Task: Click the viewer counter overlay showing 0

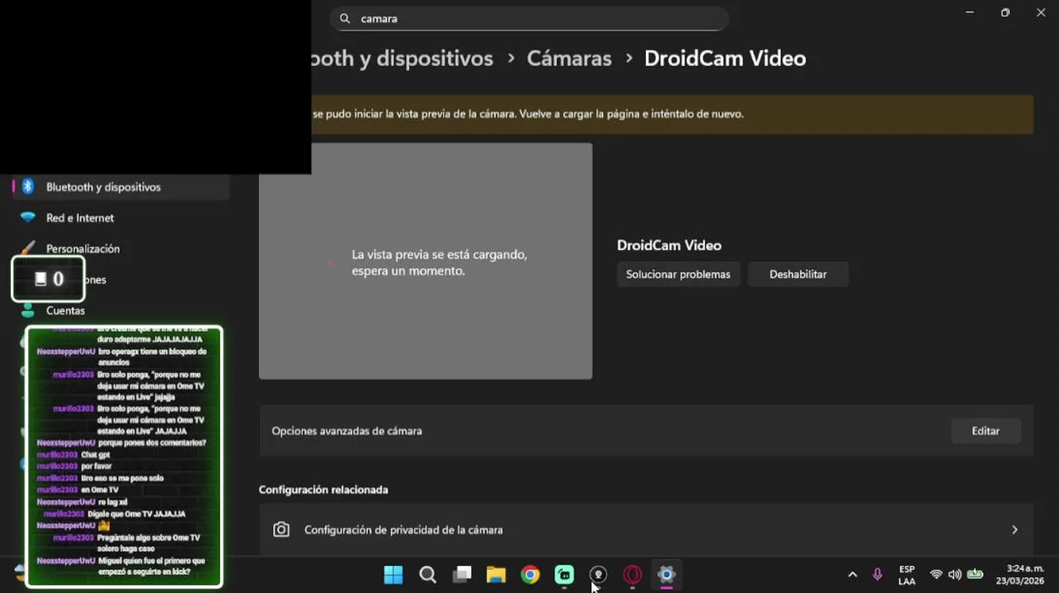Action: point(49,279)
